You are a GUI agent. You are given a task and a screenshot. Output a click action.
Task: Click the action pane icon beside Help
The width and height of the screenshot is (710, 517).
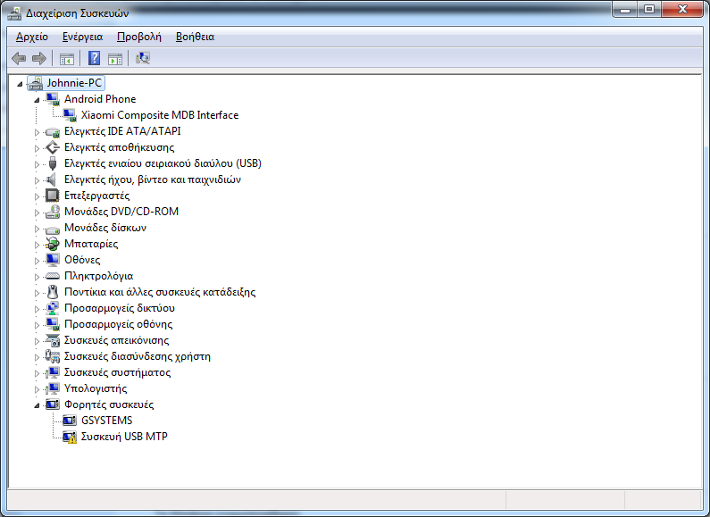pos(114,59)
